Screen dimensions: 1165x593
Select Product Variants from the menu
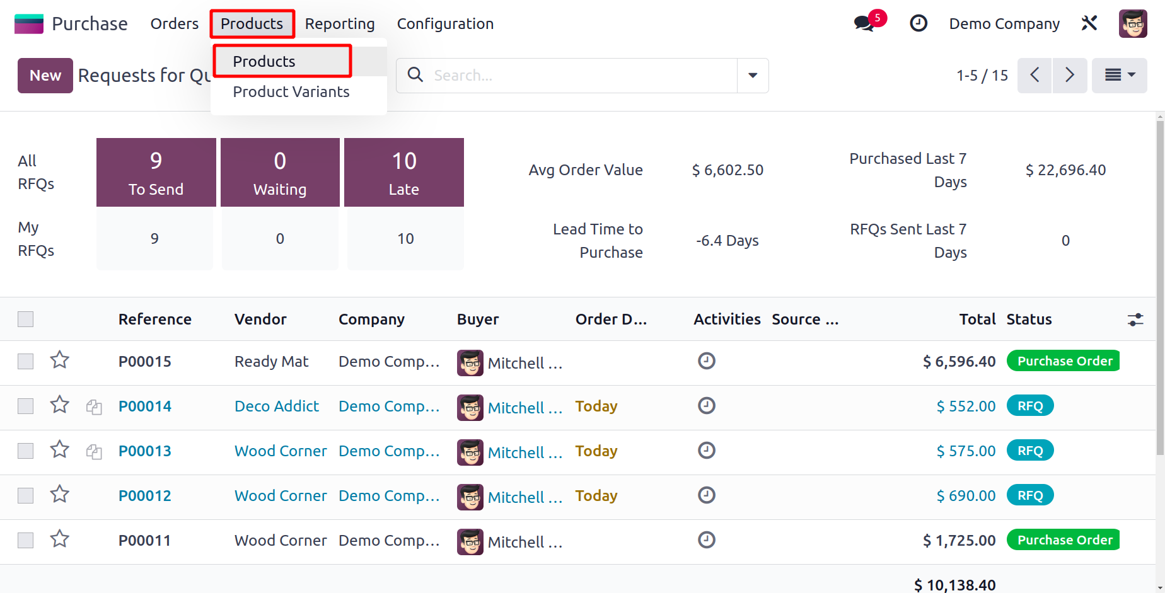click(291, 92)
